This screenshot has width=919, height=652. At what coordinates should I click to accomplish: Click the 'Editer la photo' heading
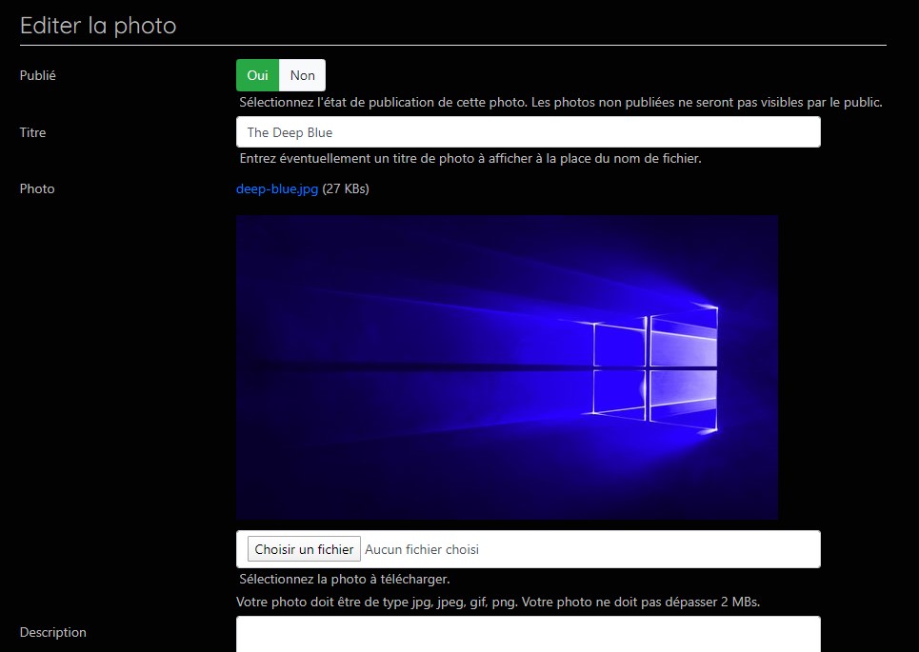(x=98, y=26)
